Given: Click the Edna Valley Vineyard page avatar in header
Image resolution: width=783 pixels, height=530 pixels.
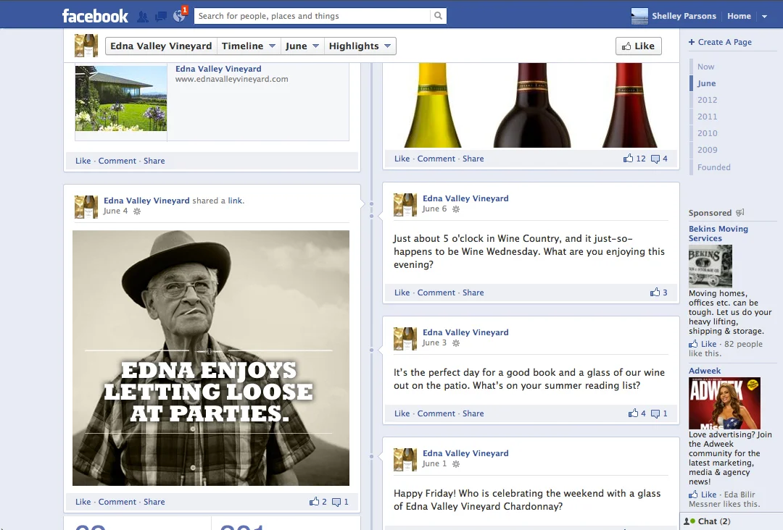Looking at the screenshot, I should click(86, 46).
